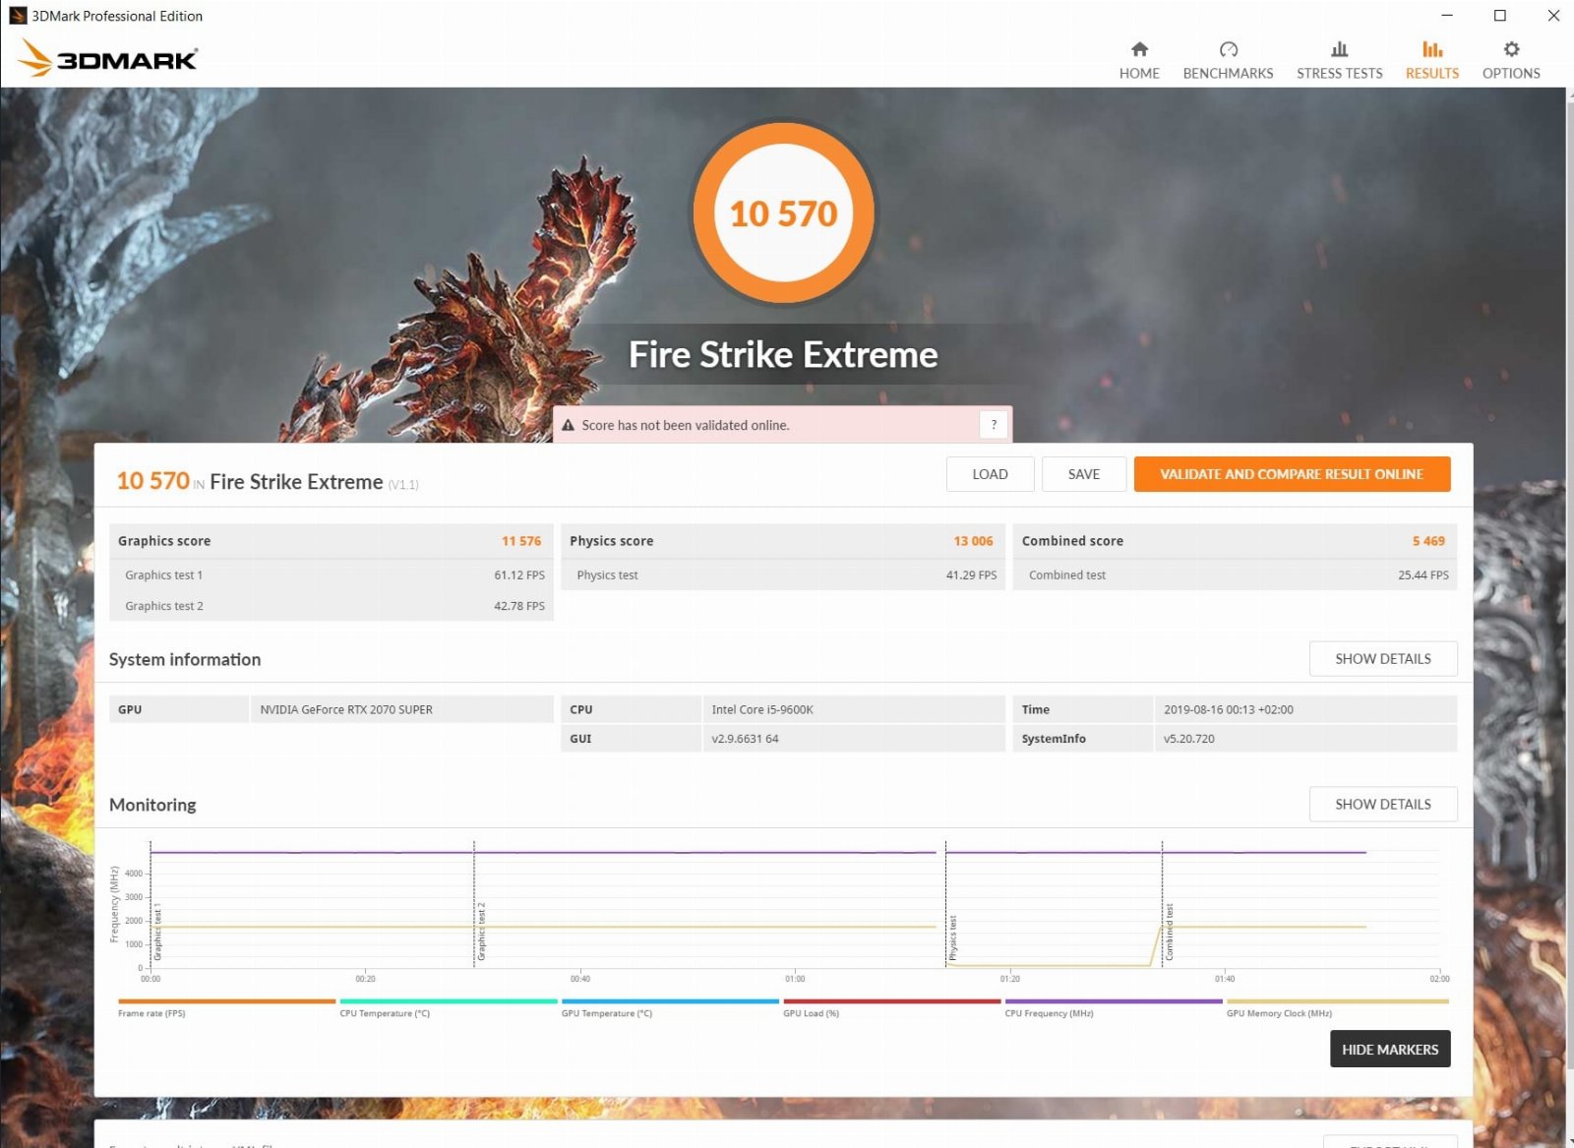Toggle GPU Temperature legend series
The image size is (1574, 1148).
606,1013
